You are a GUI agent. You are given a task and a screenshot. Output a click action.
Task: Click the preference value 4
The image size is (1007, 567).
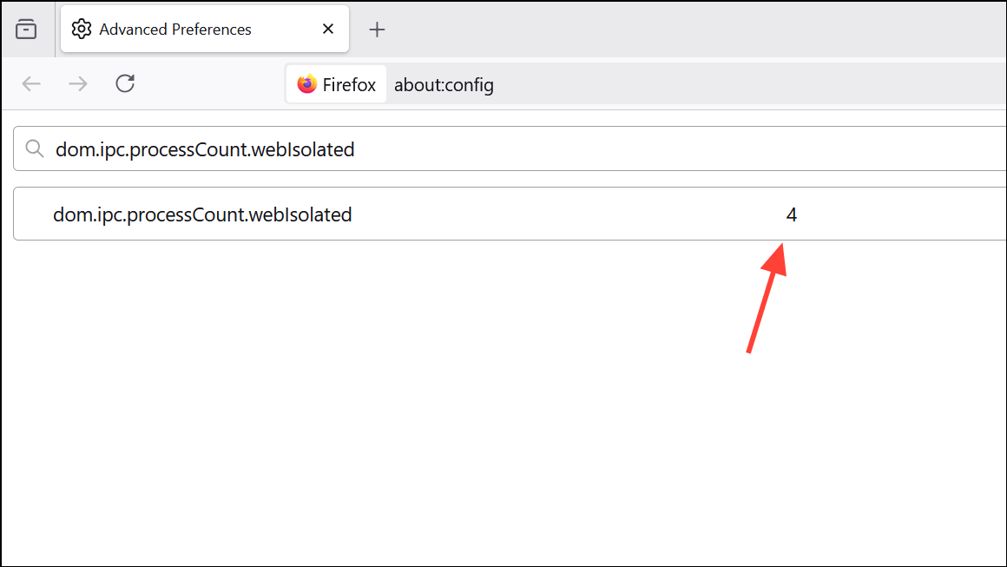791,214
